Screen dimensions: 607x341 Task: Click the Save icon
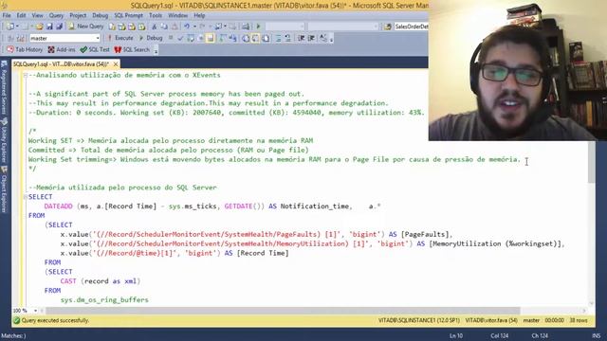coord(49,27)
